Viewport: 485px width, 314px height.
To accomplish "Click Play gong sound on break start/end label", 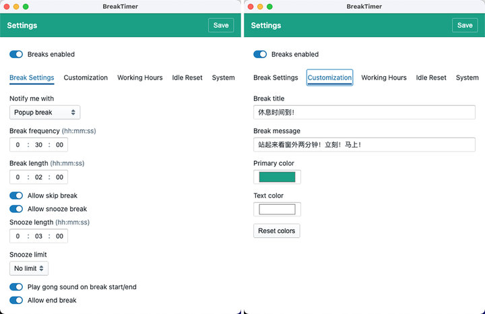I will click(82, 287).
